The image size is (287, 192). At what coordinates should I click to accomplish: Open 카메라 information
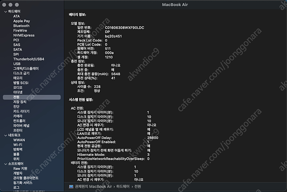(18, 116)
